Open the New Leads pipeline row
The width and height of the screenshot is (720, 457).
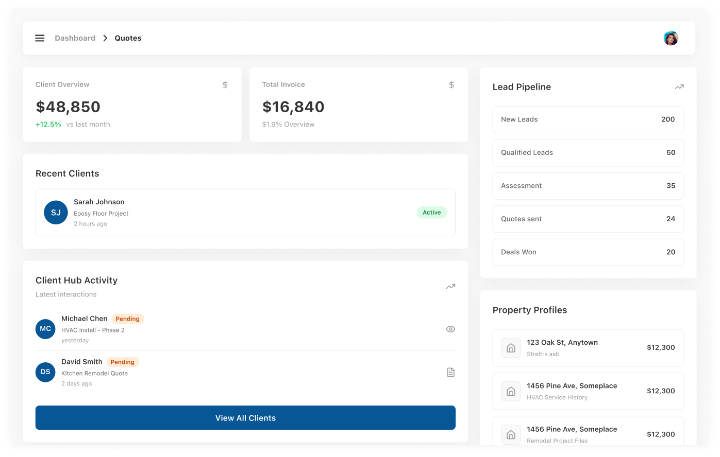(x=588, y=119)
